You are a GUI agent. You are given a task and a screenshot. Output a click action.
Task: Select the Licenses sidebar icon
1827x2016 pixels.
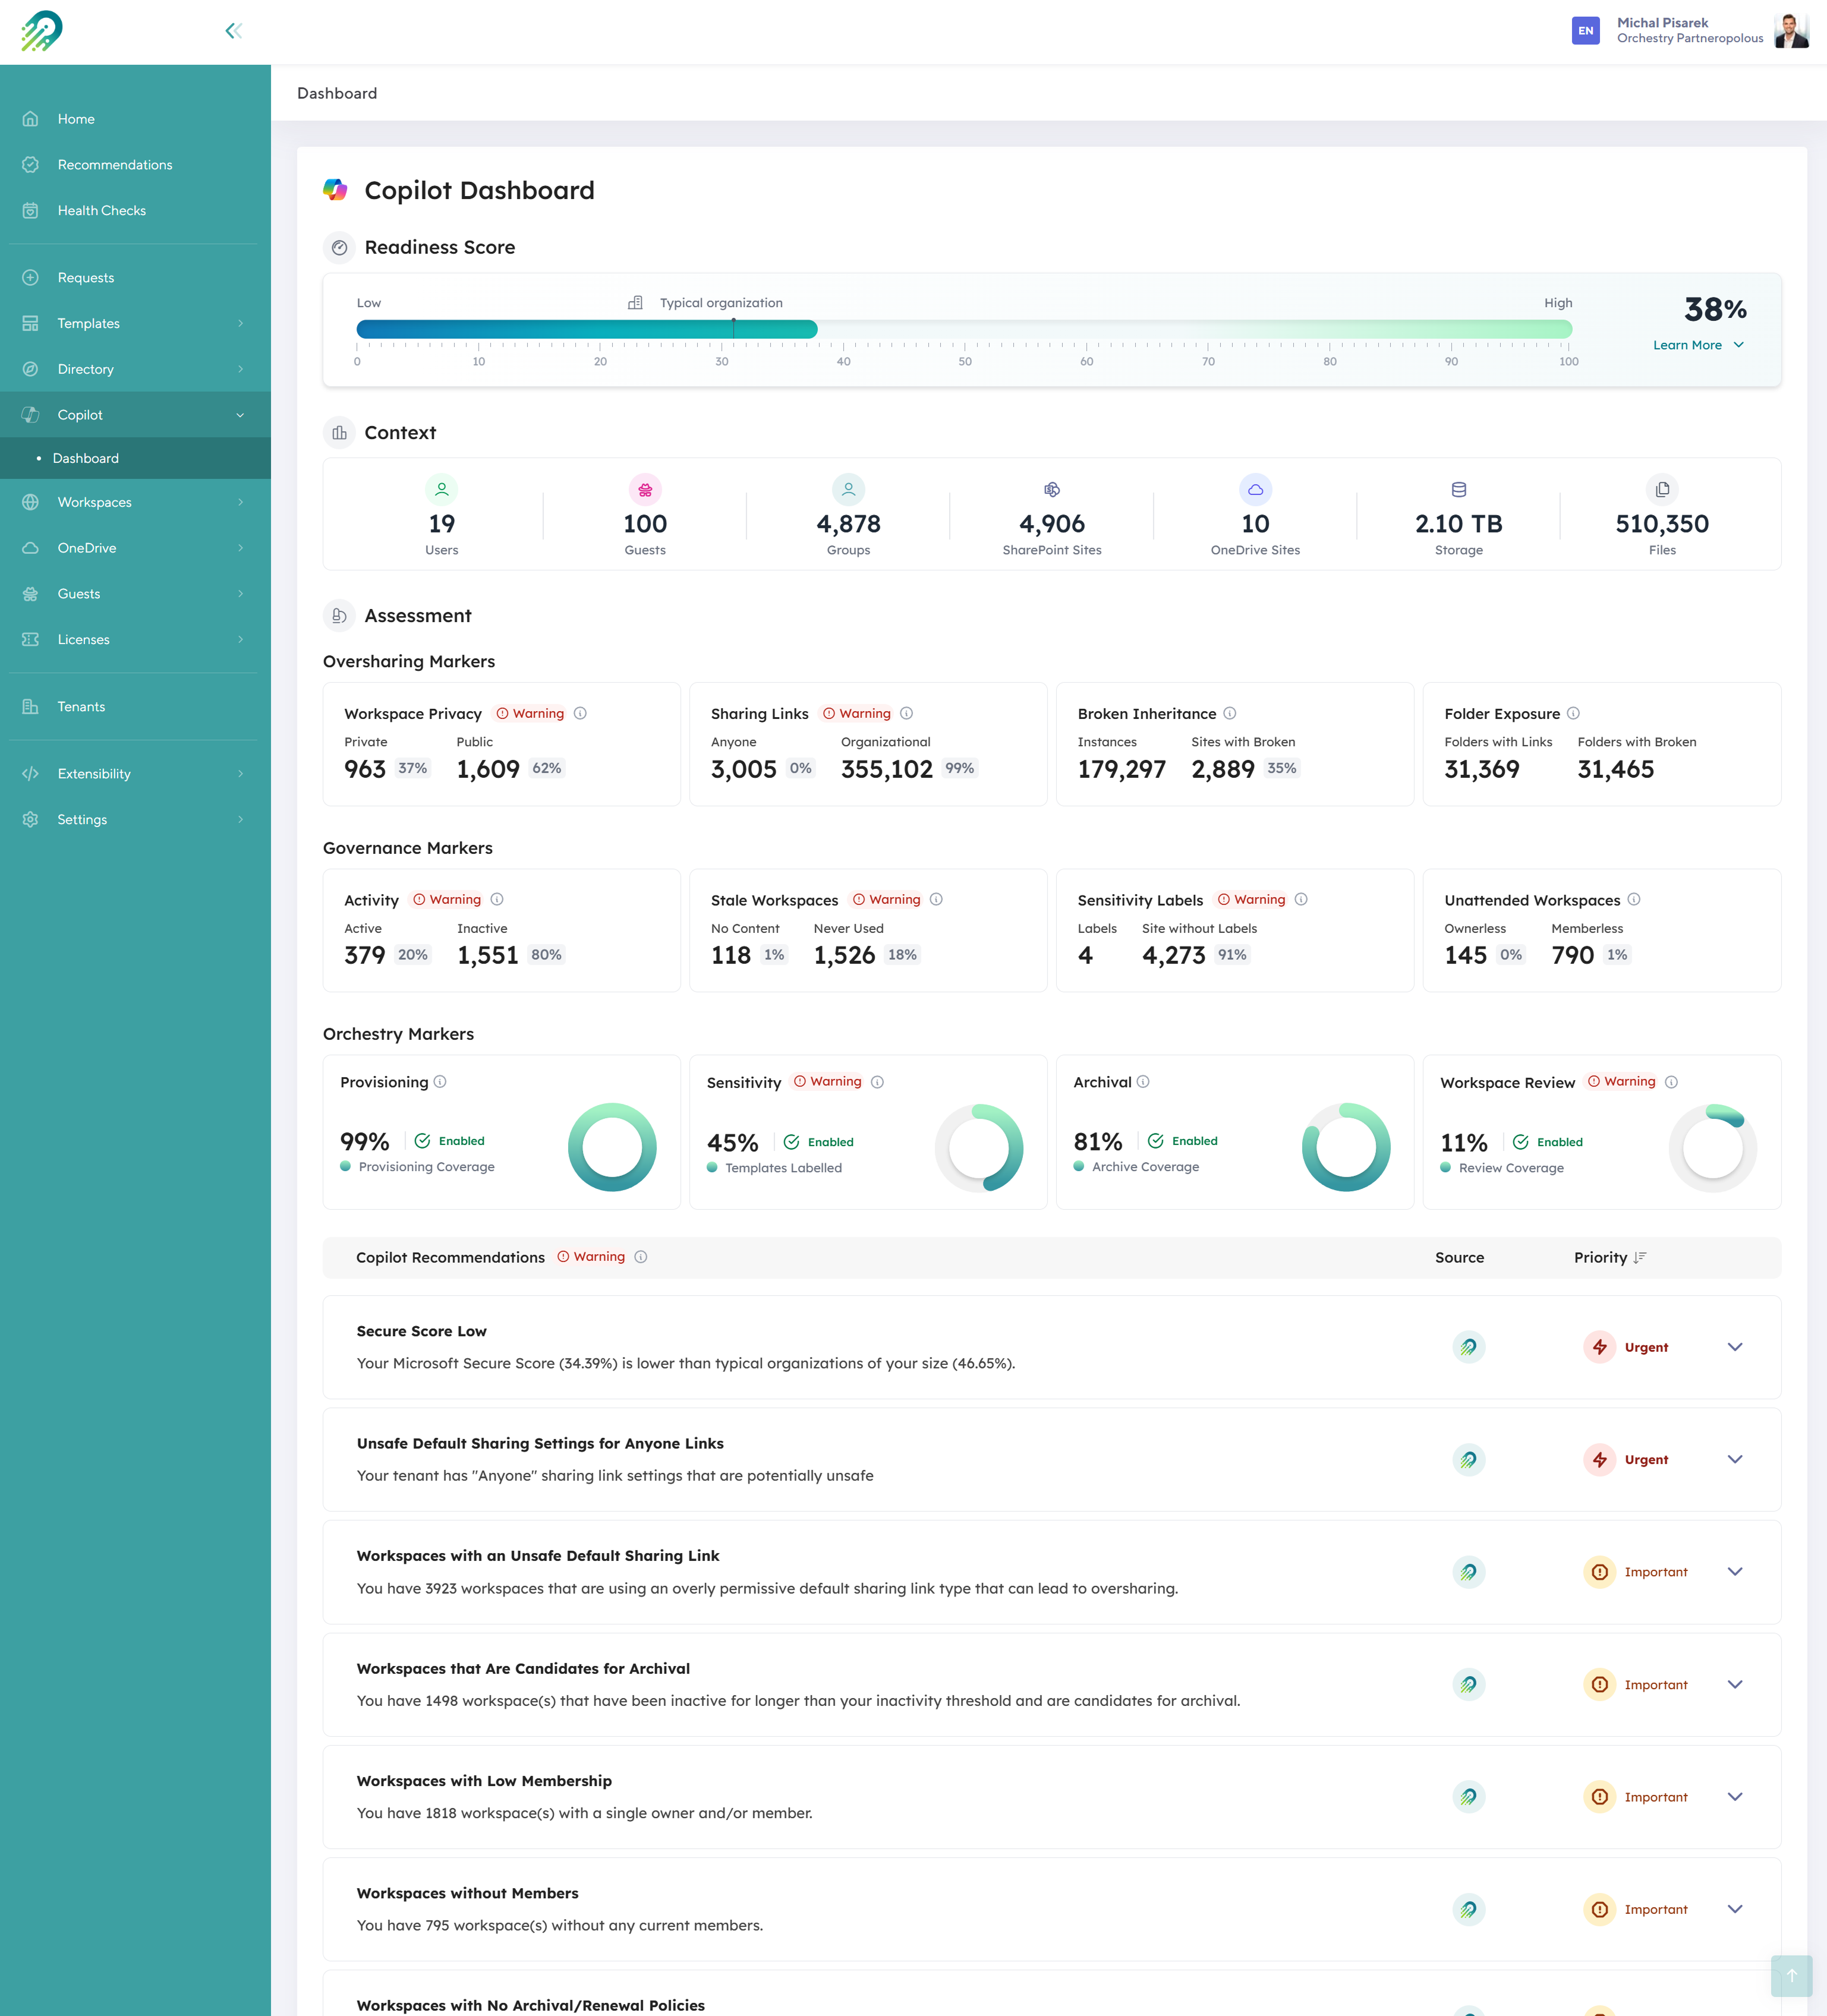(x=30, y=639)
